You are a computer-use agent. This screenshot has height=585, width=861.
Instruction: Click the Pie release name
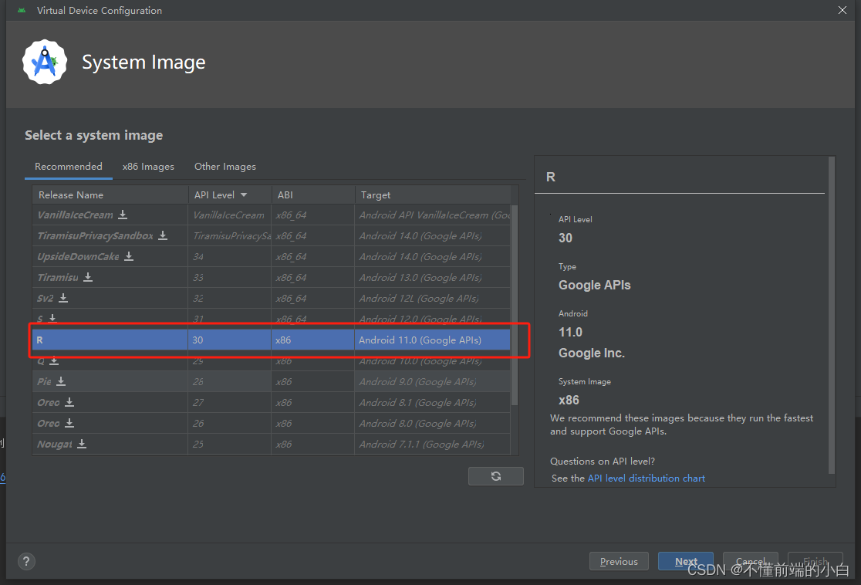pos(44,381)
